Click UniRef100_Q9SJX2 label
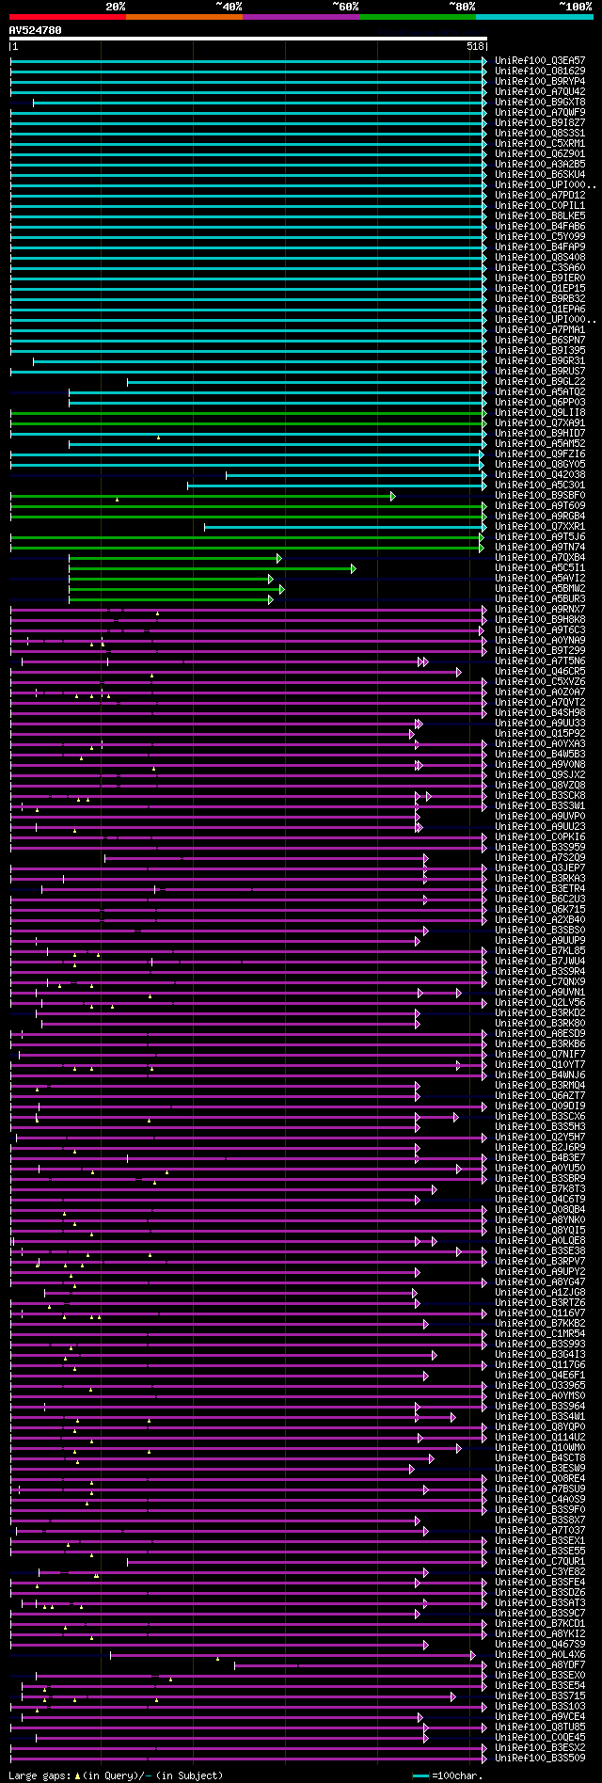Screen dimensions: 602x1783 (540, 775)
